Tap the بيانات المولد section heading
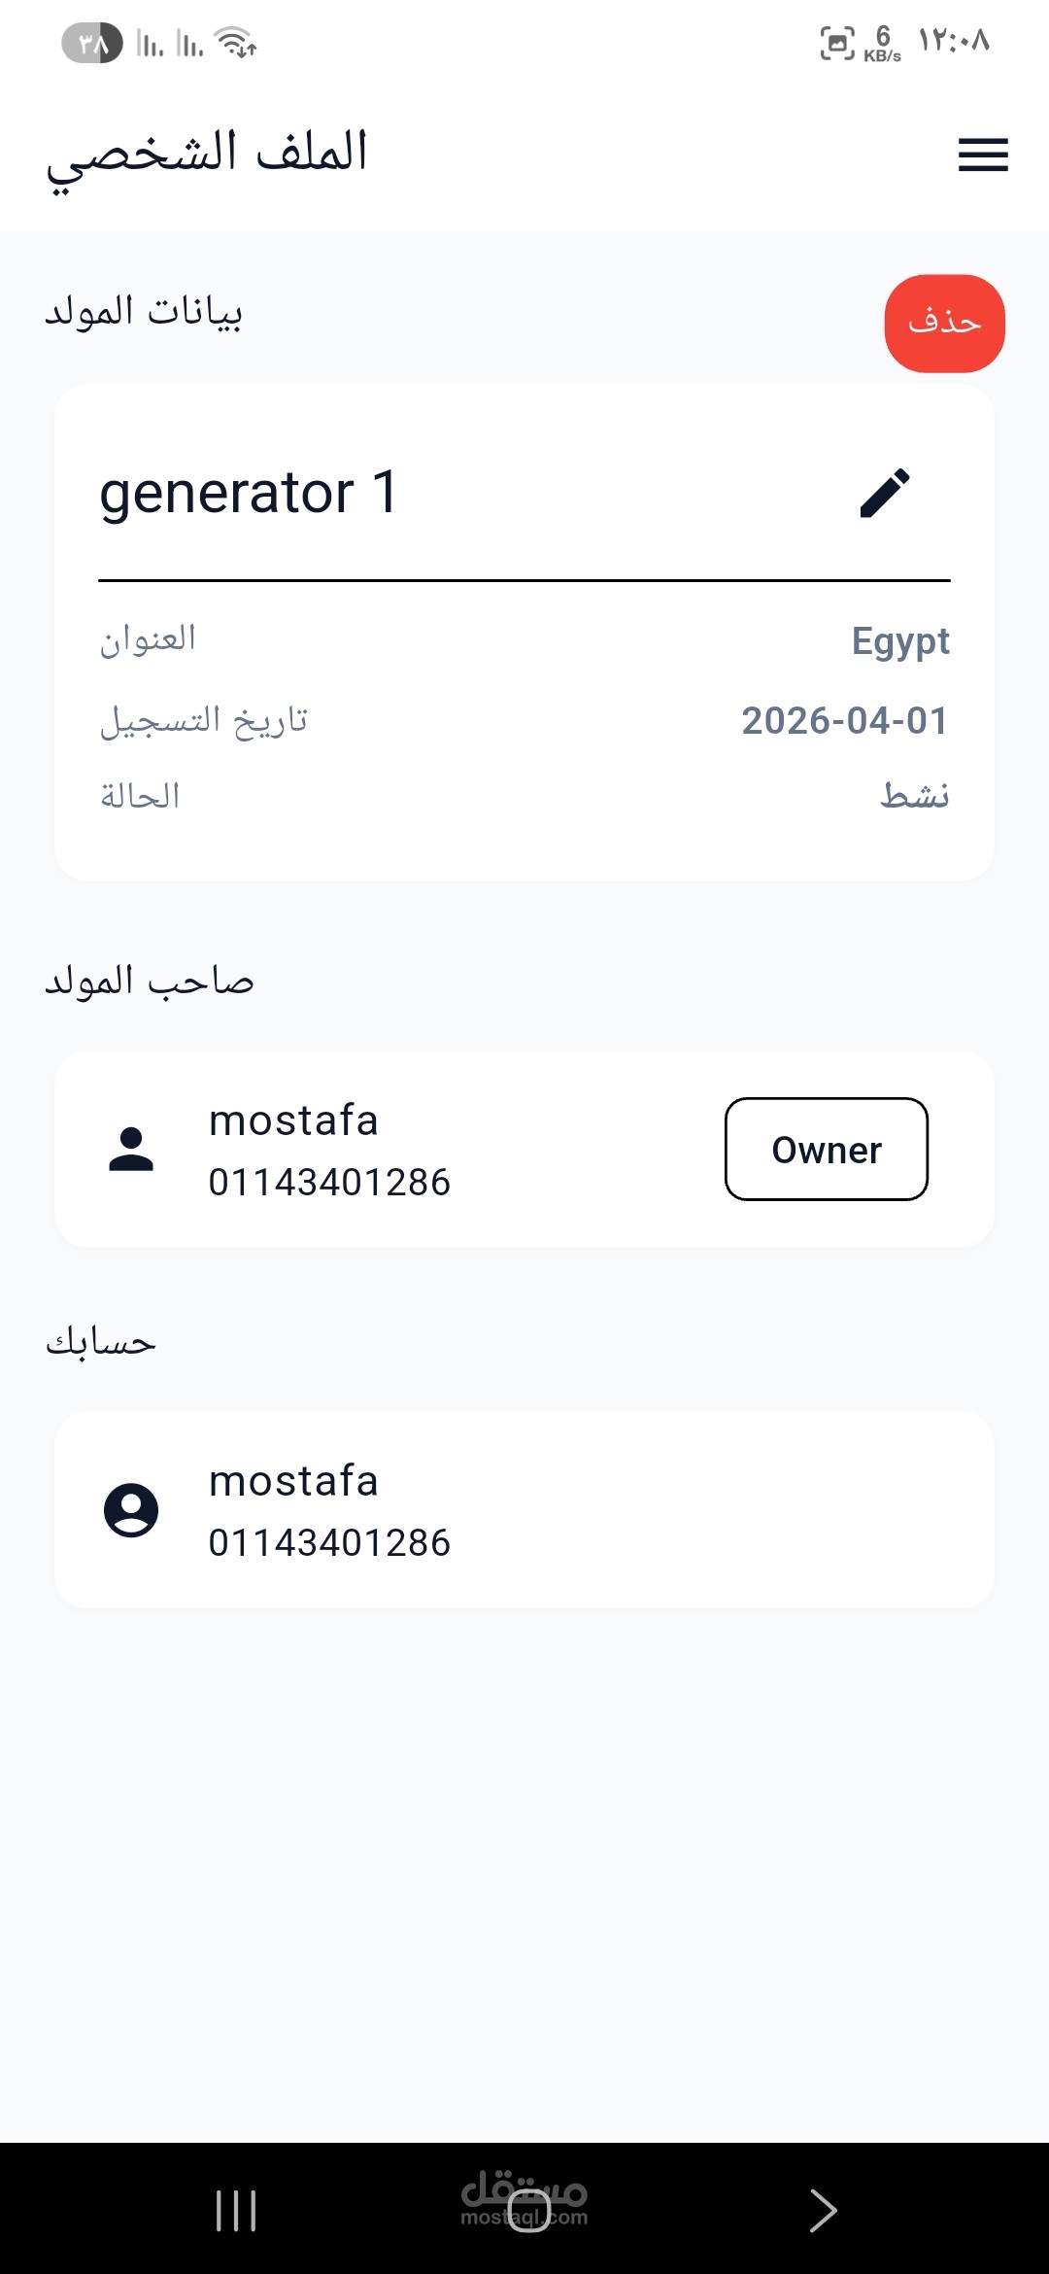1049x2274 pixels. 144,312
